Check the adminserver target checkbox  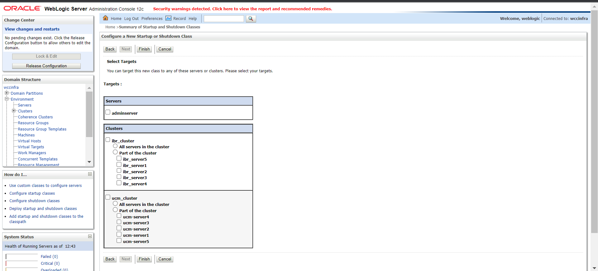[x=108, y=112]
